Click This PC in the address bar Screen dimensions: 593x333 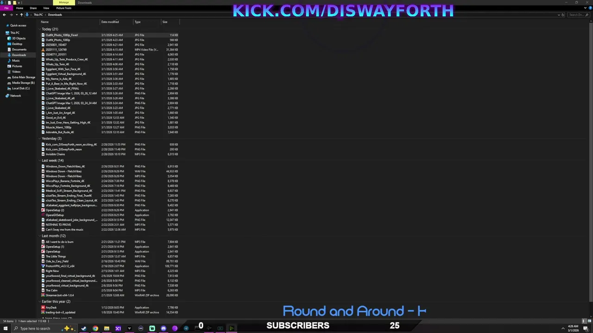pos(38,15)
